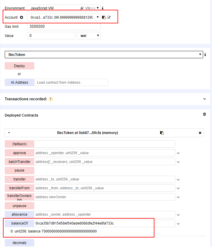The image size is (212, 247).
Task: Click the address newOwner input field
Action: coord(105,197)
